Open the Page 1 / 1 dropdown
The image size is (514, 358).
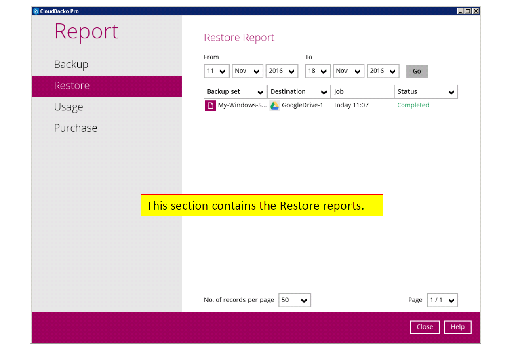(x=442, y=300)
